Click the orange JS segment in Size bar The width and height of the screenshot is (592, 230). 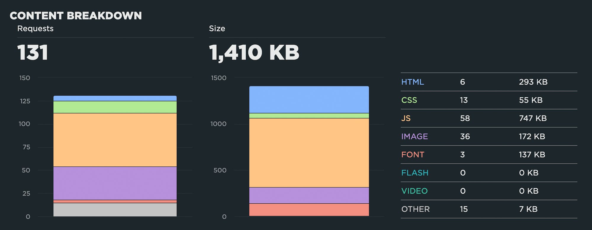(x=309, y=153)
